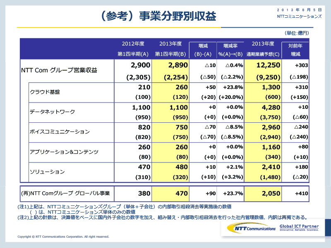The image size is (331, 248).
Task: Click the value 2,890
Action: tap(178, 65)
